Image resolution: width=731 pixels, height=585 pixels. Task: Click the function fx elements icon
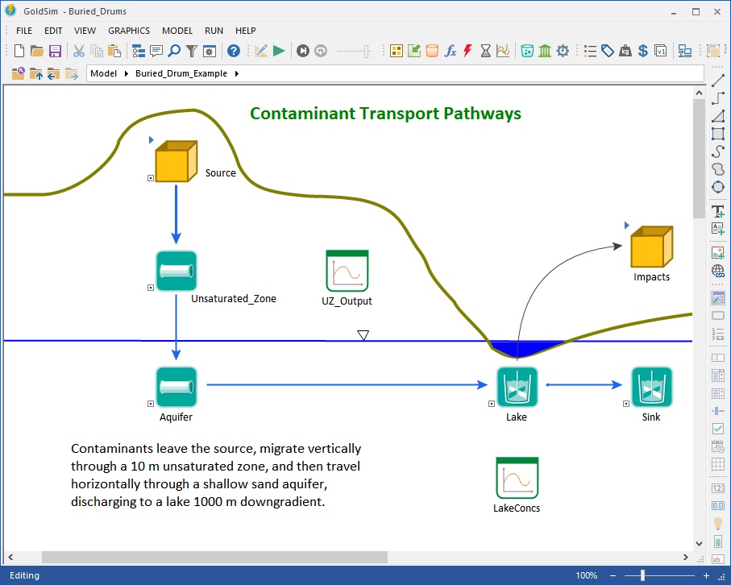click(451, 51)
